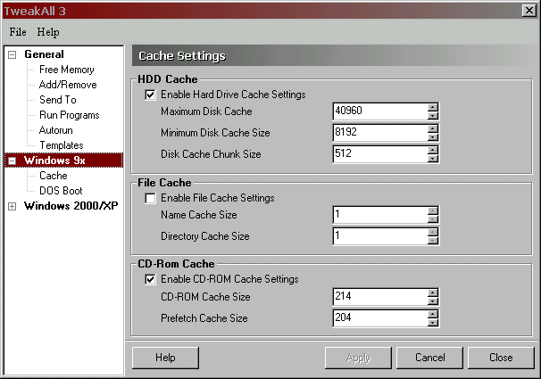Click the Disk Cache Chunk Size field
Image resolution: width=541 pixels, height=379 pixels.
tap(380, 154)
